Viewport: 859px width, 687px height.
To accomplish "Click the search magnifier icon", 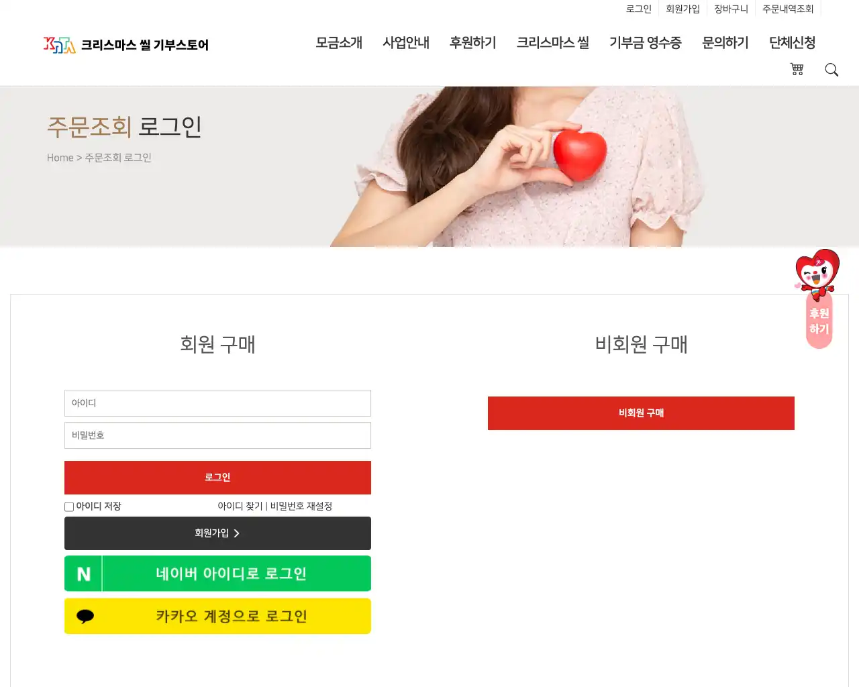I will point(831,70).
